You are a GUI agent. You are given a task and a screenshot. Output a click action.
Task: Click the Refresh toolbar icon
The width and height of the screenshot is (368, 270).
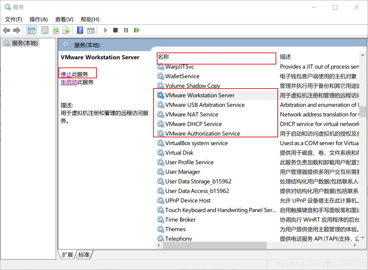pyautogui.click(x=56, y=30)
